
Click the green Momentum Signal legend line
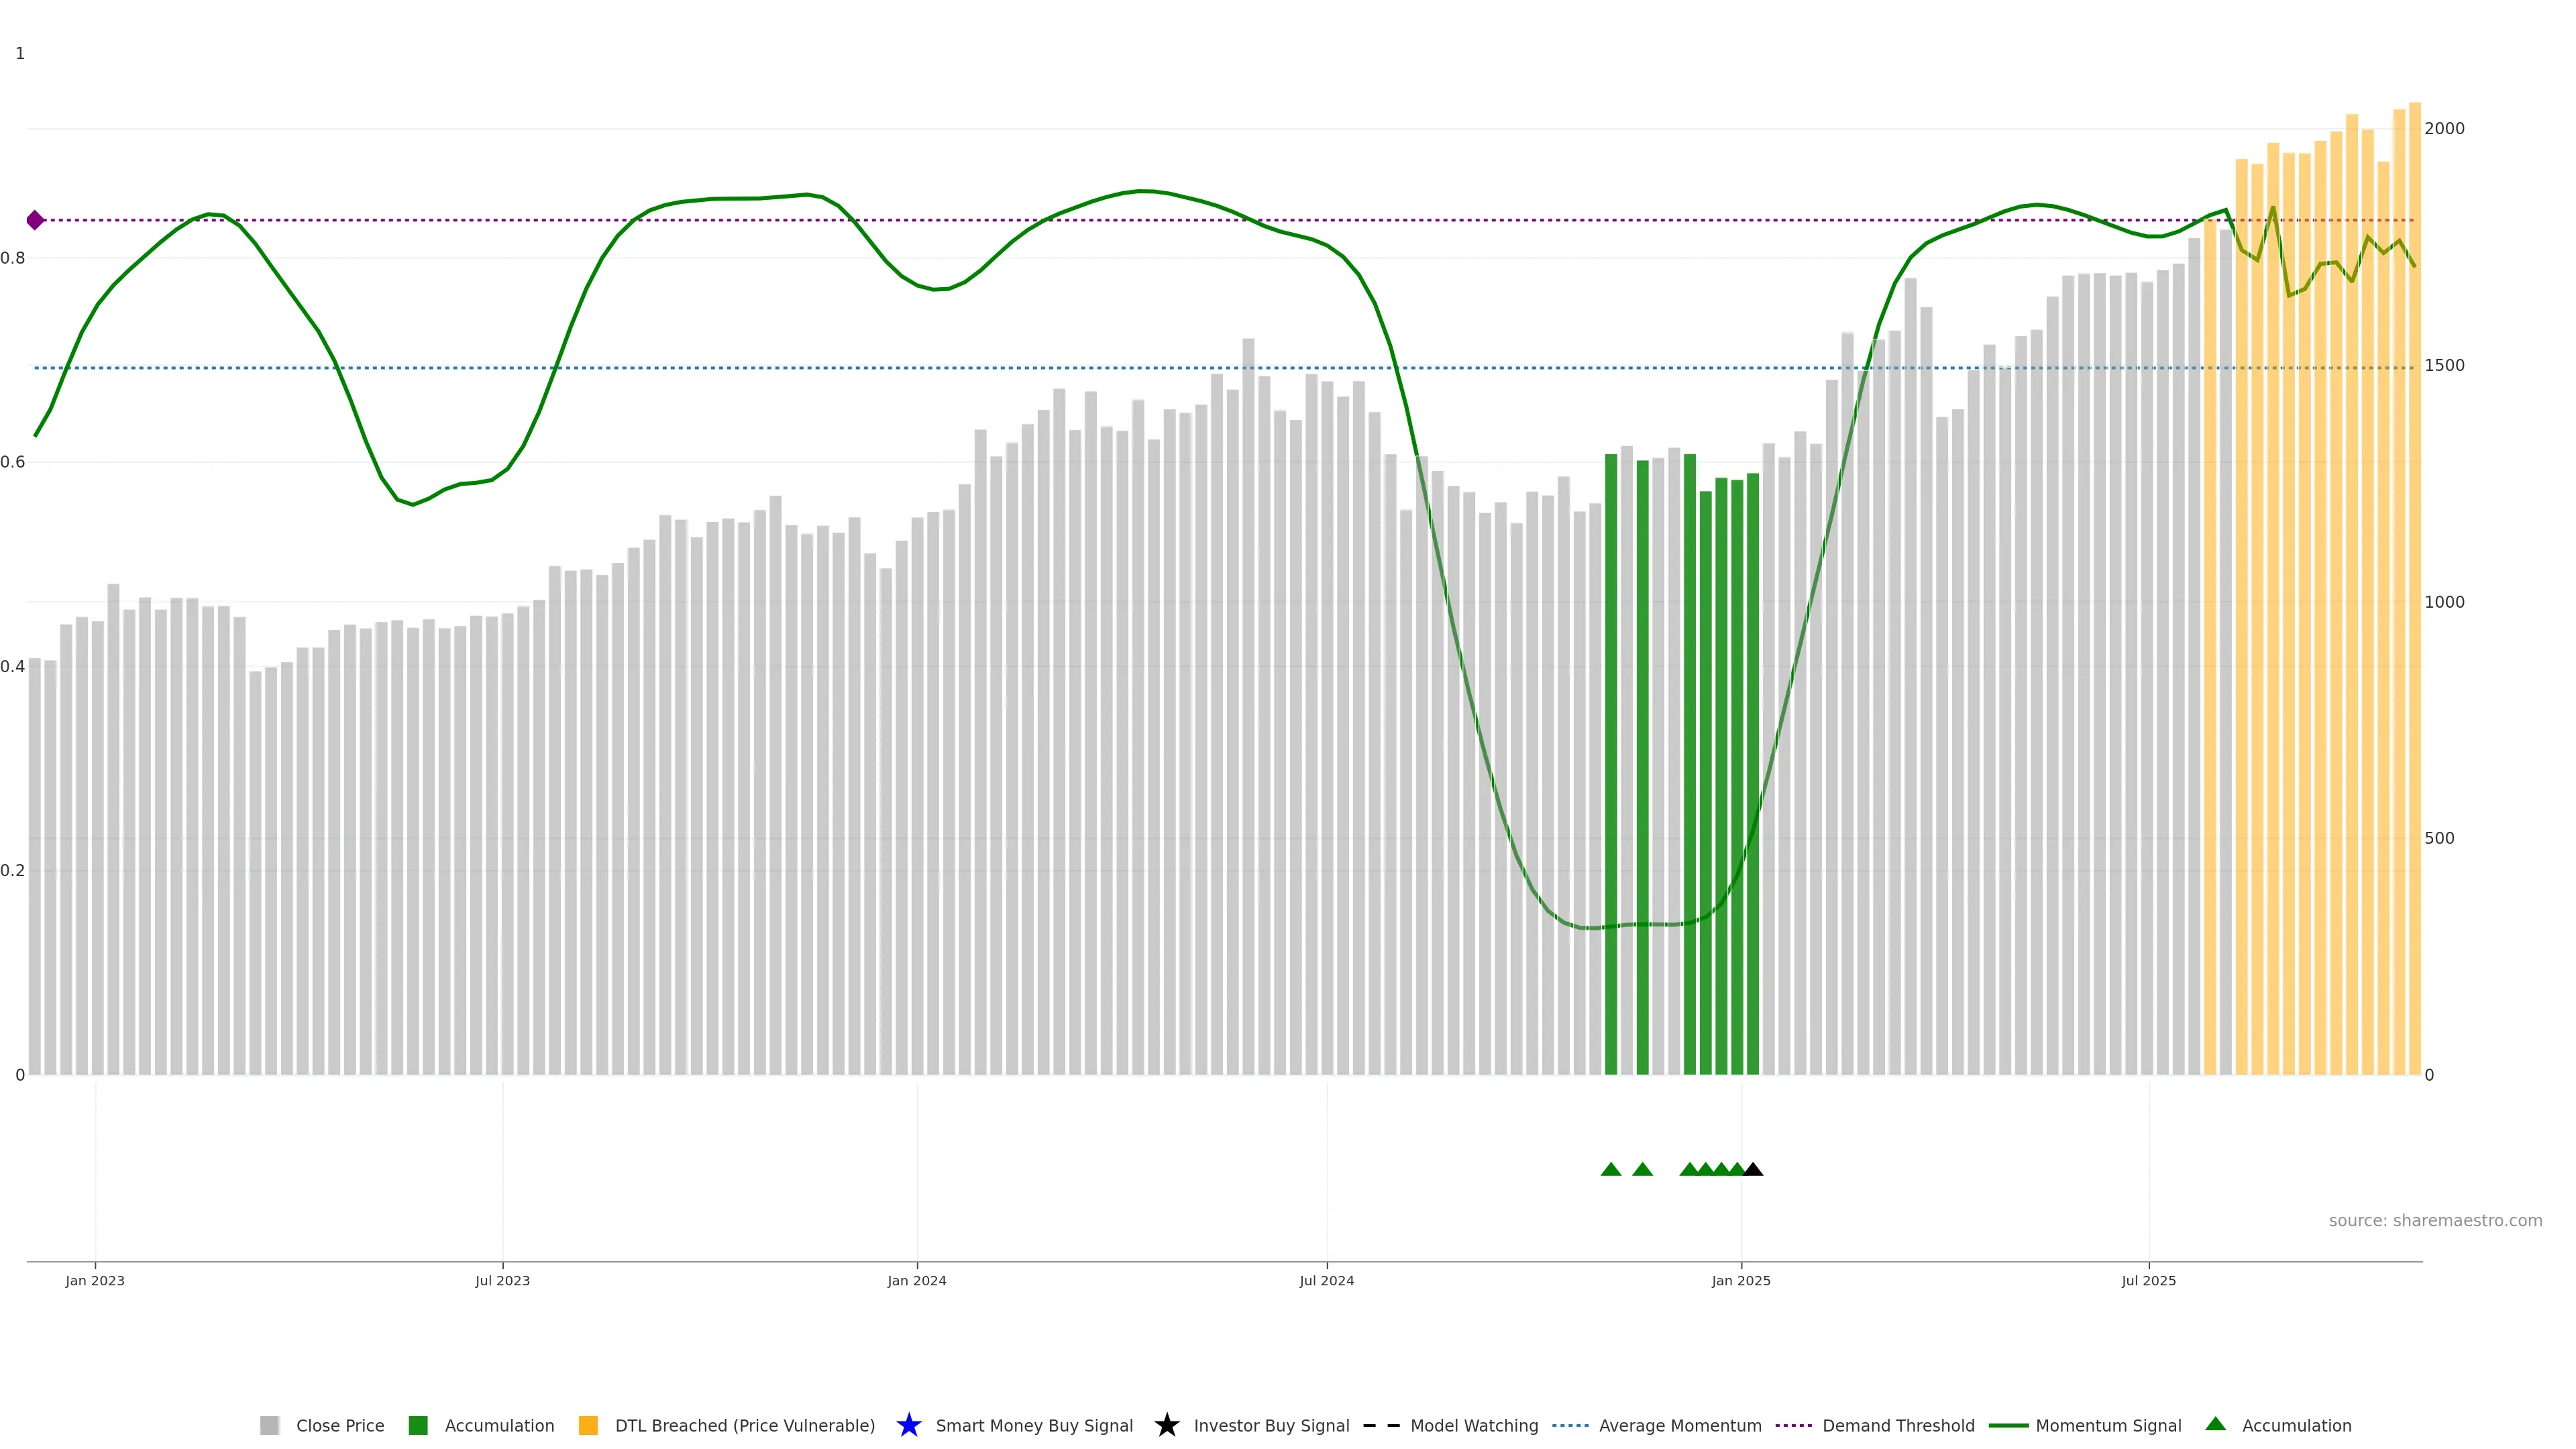(x=2008, y=1425)
